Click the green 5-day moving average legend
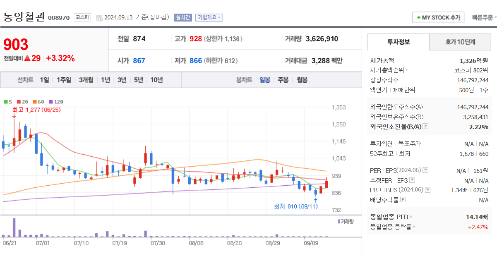This screenshot has height=256, width=497. pyautogui.click(x=7, y=101)
